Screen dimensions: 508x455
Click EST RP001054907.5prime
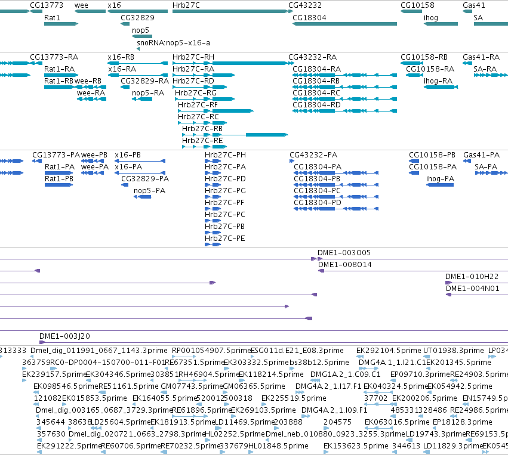[211, 351]
